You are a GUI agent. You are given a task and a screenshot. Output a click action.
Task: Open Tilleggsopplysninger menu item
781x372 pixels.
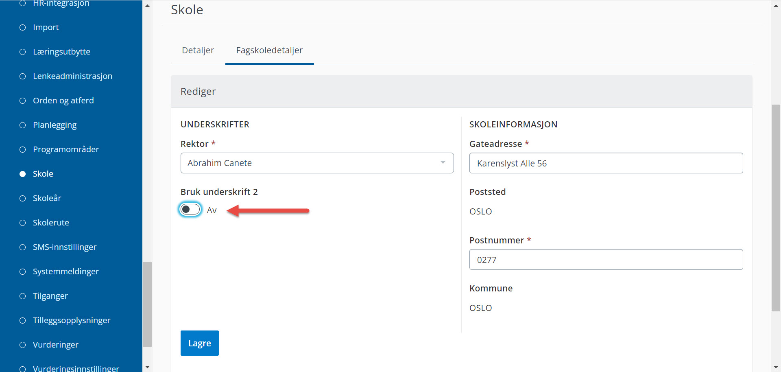coord(72,320)
